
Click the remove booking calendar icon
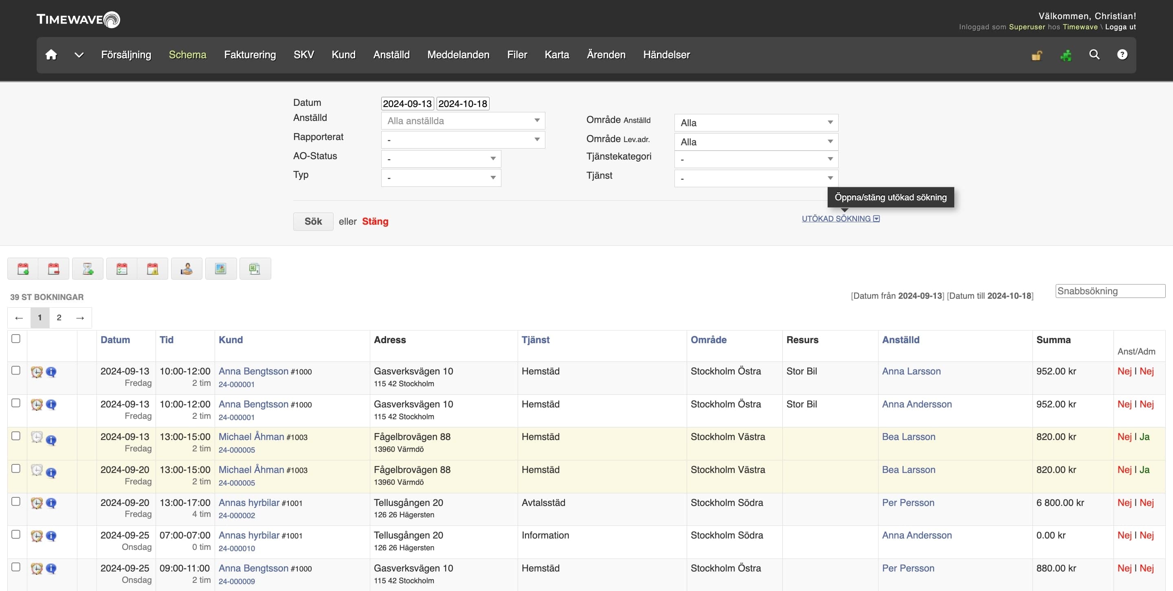tap(54, 269)
